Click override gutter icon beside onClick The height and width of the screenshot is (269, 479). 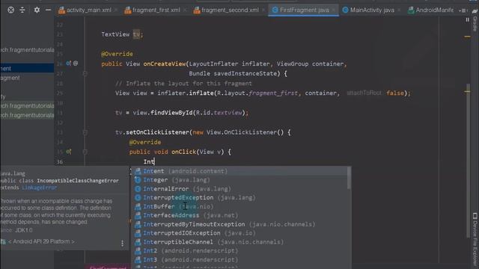pos(68,152)
